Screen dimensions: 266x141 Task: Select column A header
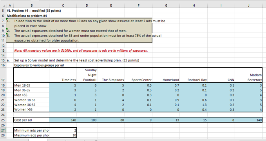[x=10, y=5]
